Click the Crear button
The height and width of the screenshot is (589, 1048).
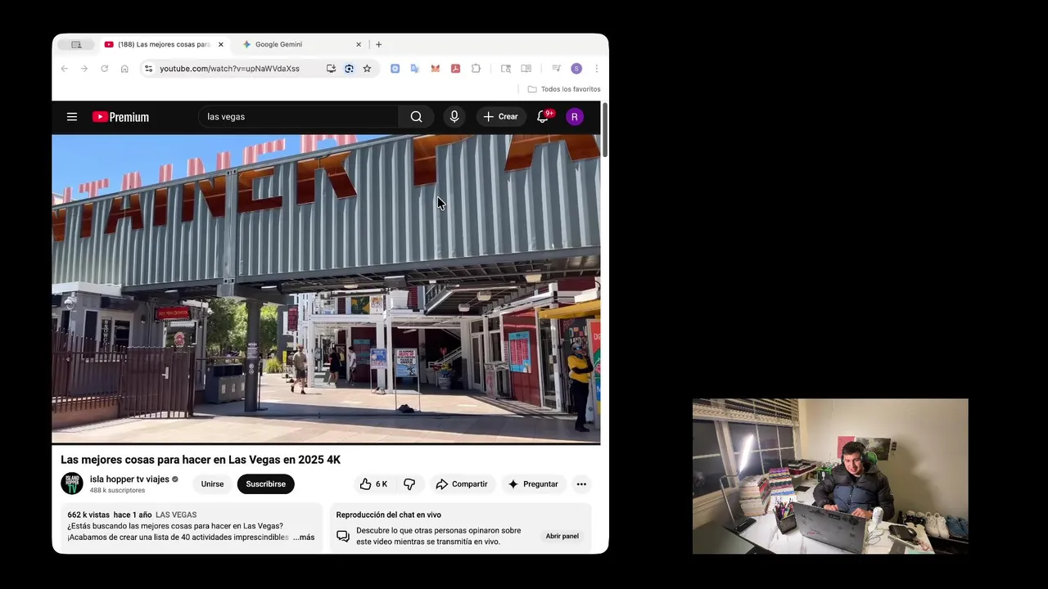pyautogui.click(x=500, y=117)
